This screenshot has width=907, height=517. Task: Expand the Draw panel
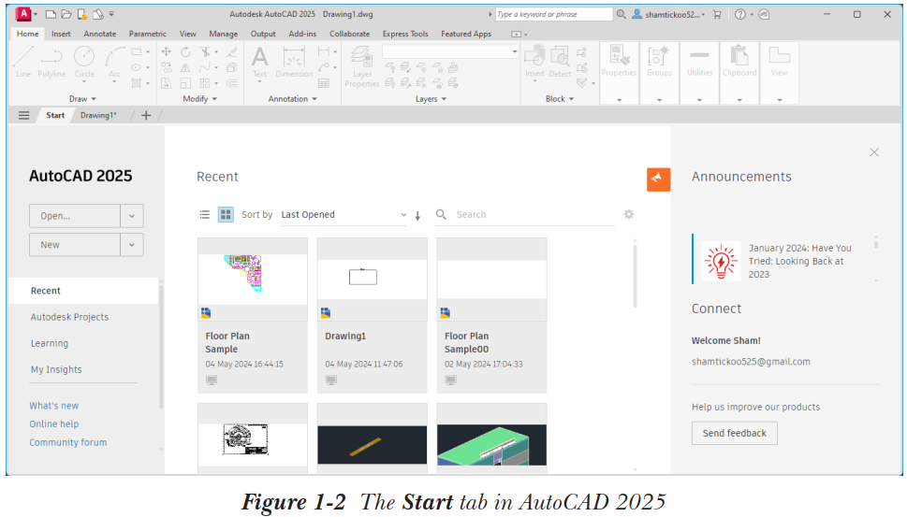click(82, 99)
